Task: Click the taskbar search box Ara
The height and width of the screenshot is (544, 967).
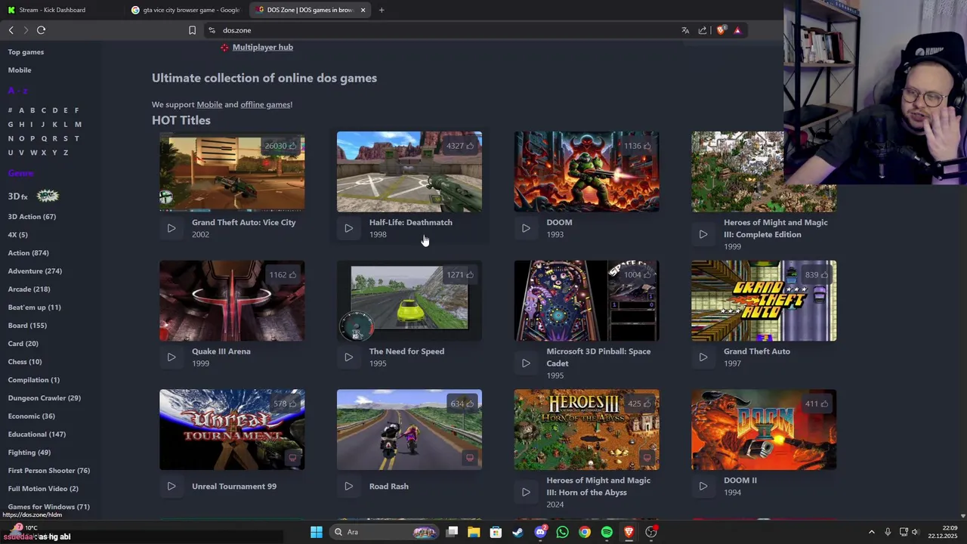Action: click(x=385, y=532)
